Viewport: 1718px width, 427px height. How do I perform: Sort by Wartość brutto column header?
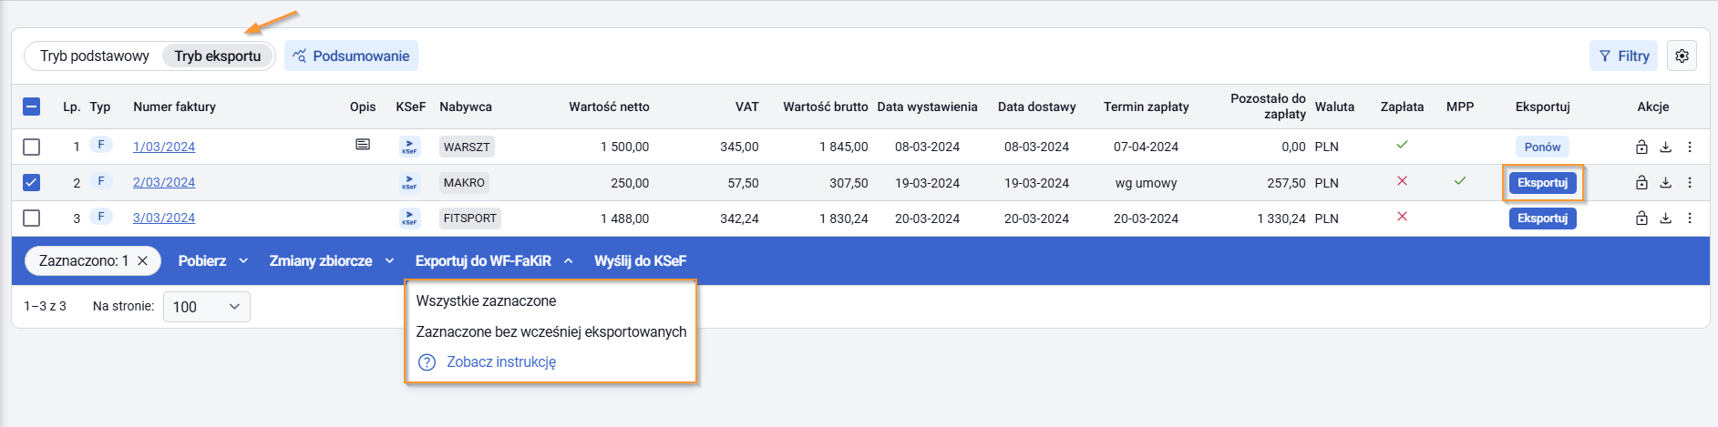[825, 107]
